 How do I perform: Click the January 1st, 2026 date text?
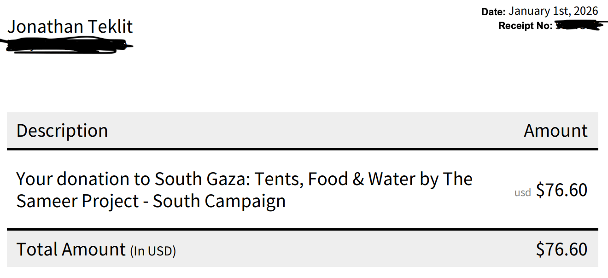pyautogui.click(x=553, y=11)
